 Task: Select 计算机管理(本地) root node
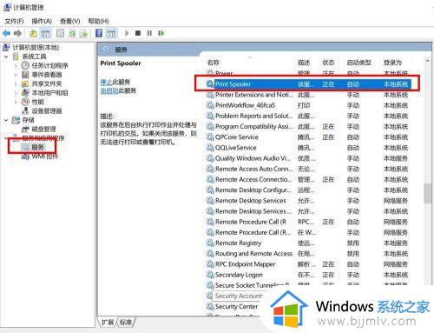36,48
